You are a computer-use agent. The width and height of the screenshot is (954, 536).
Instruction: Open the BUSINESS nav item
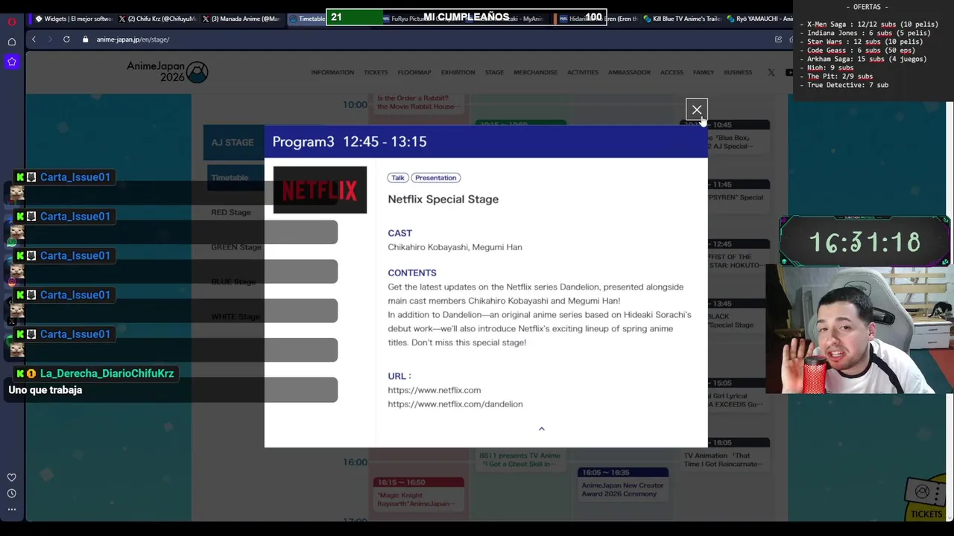(738, 72)
